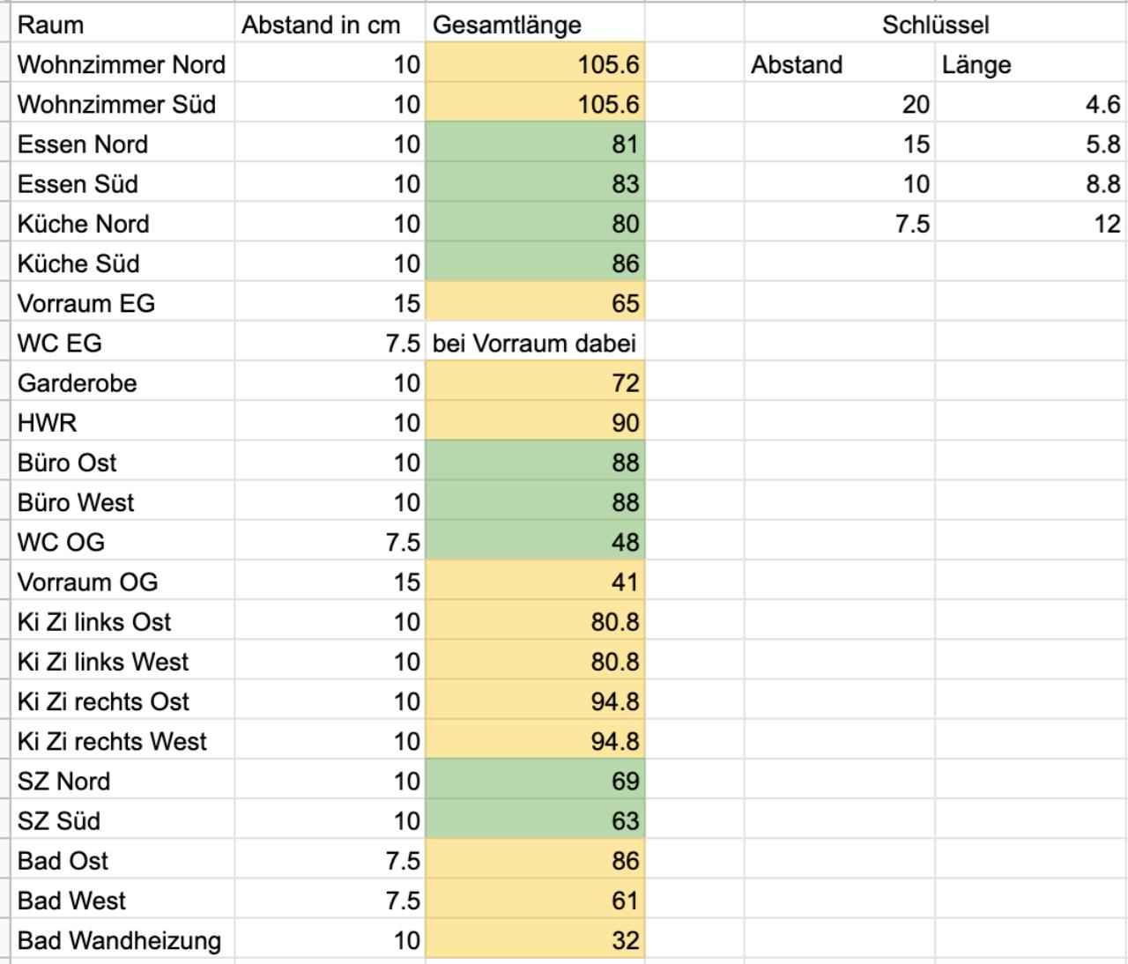Select the Gesamtlänge cell for SZ Nord
The image size is (1128, 964).
[536, 781]
